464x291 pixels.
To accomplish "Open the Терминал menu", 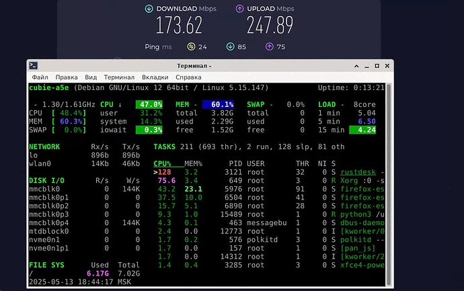I will click(x=119, y=77).
